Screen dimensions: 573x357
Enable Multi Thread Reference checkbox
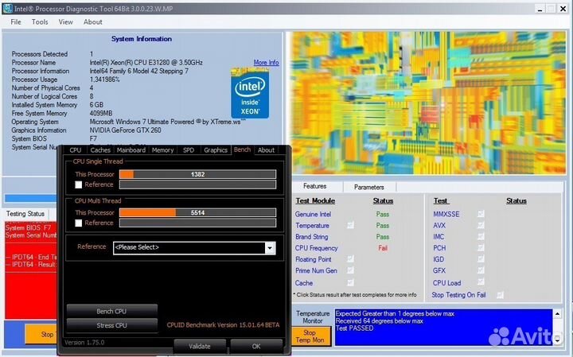78,223
